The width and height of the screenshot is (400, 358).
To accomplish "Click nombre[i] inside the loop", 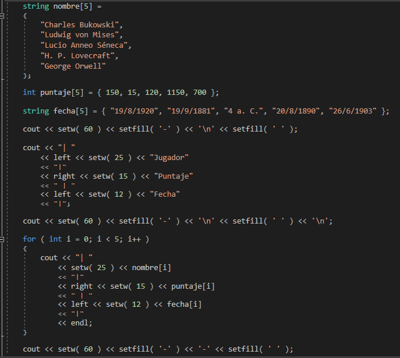I will [151, 268].
